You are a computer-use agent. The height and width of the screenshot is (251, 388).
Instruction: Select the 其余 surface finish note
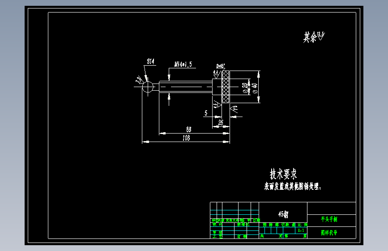[x=310, y=38]
